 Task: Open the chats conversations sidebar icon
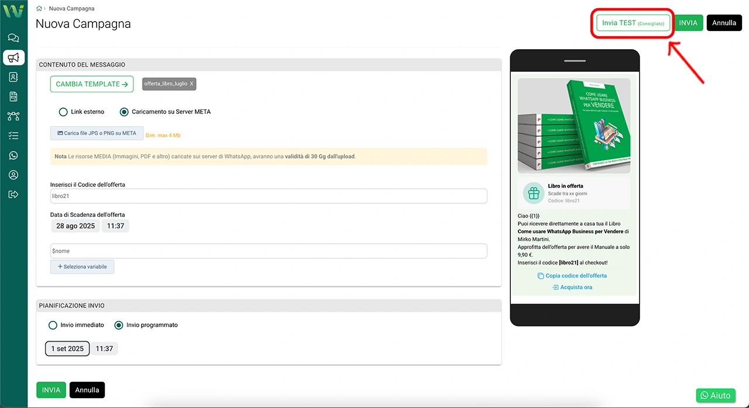13,38
